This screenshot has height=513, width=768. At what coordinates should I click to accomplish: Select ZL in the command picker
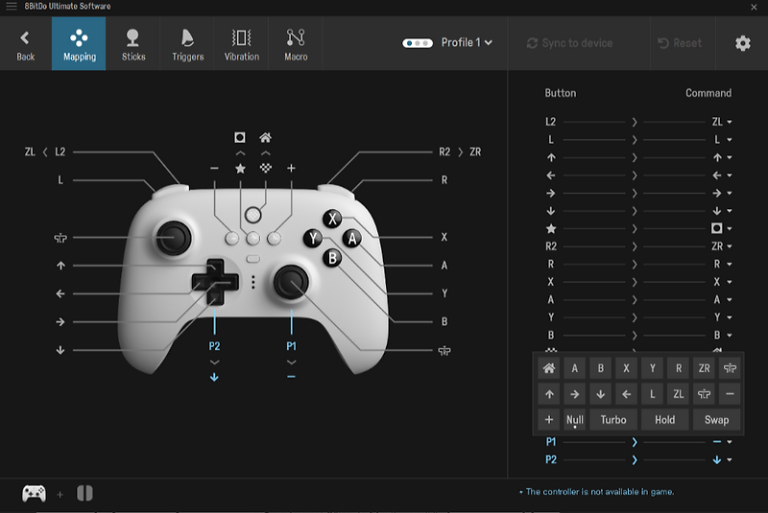point(679,394)
